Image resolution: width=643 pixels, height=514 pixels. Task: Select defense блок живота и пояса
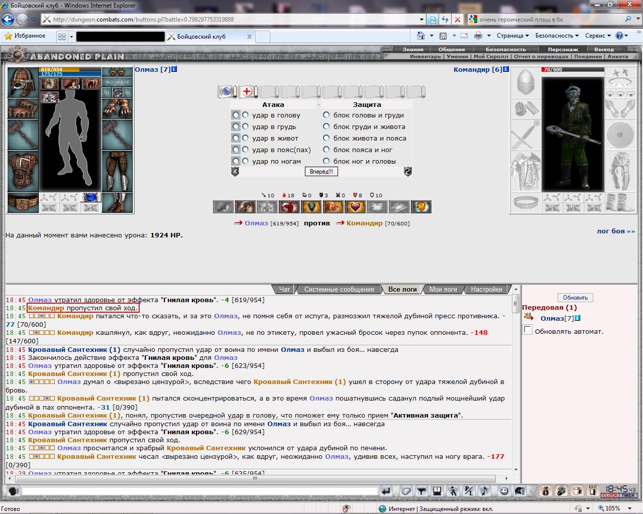click(326, 138)
